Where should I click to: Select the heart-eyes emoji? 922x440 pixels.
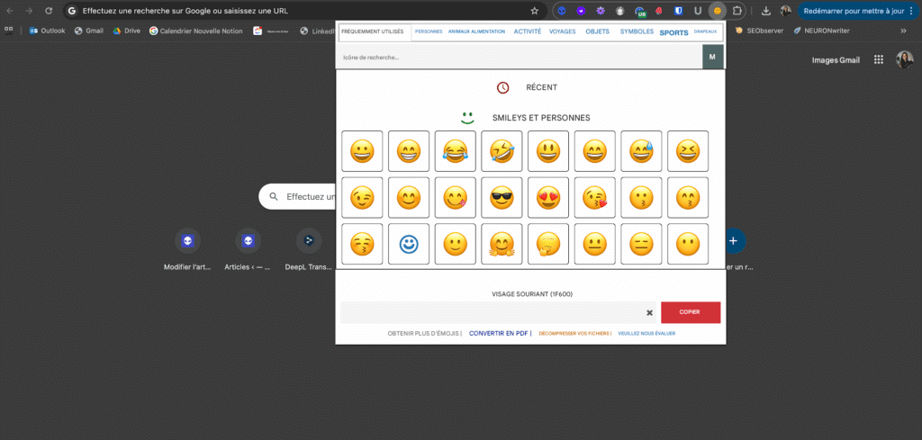[548, 197]
